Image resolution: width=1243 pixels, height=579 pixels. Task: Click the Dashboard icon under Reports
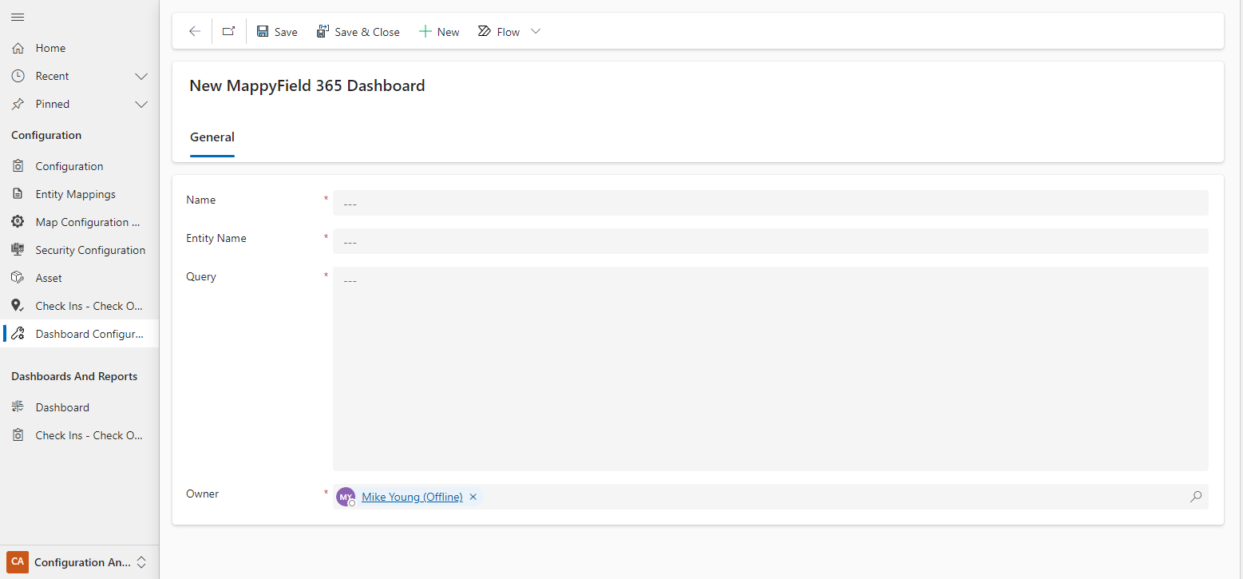[18, 407]
